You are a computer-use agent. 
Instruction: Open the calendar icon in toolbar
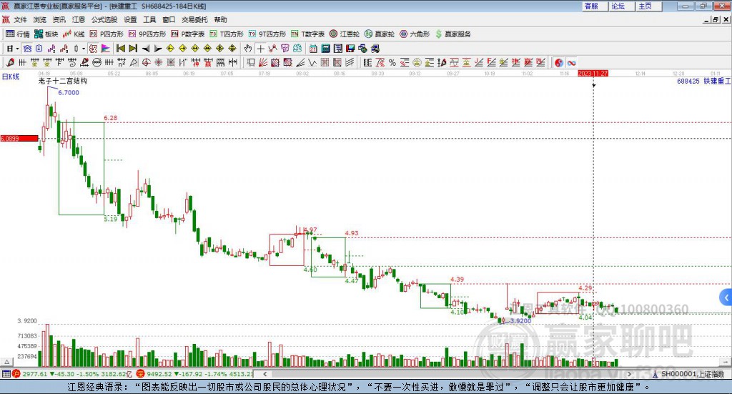pos(313,49)
